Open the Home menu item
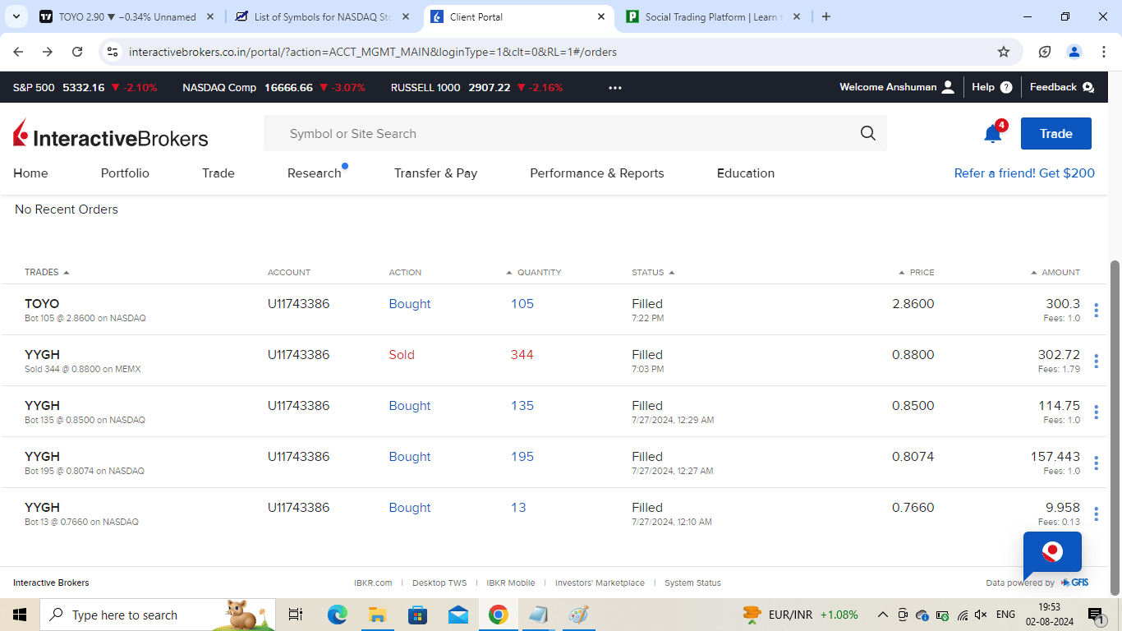The image size is (1122, 631). pyautogui.click(x=30, y=173)
